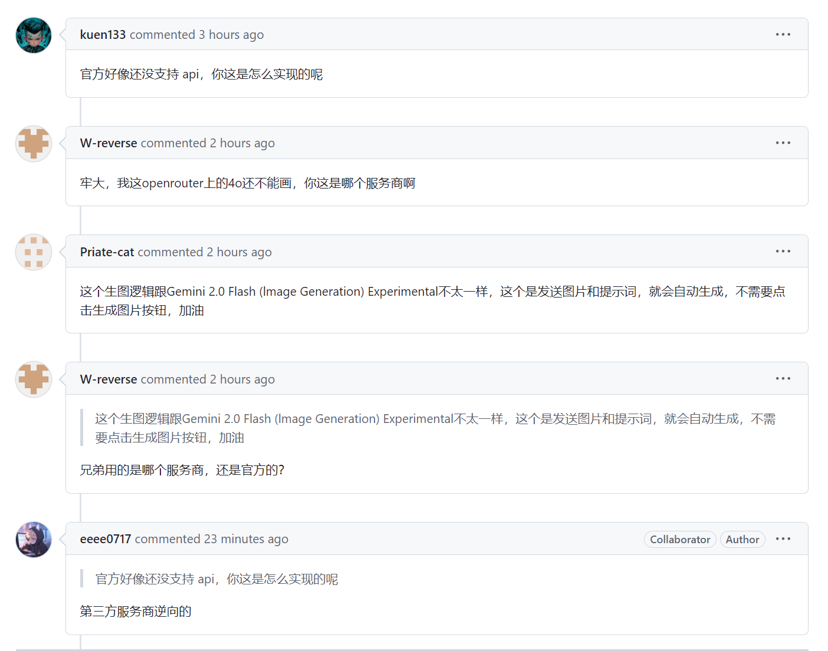Open '3 hours ago' timestamp permalink
Screen dimensions: 828x651
(x=231, y=35)
